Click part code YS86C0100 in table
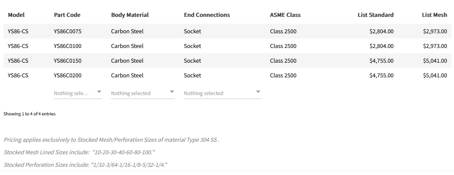This screenshot has height=175, width=454. coord(68,46)
